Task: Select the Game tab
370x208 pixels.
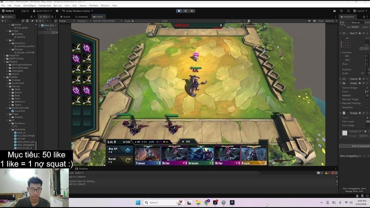Action: (x=98, y=17)
